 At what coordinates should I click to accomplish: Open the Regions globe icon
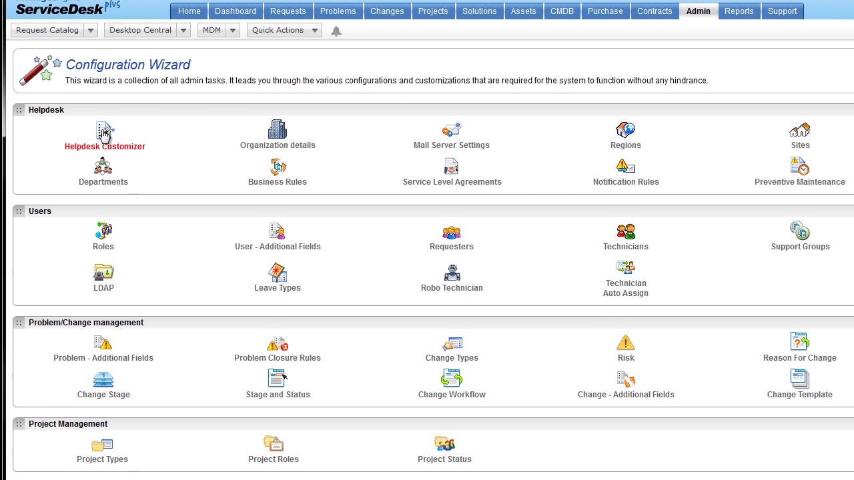click(626, 129)
